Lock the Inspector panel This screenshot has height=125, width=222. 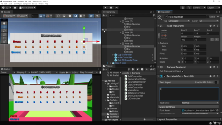pos(216,12)
